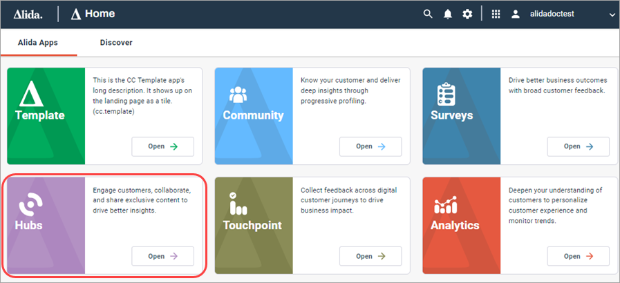620x283 pixels.
Task: Click the user profile avatar icon
Action: [x=515, y=14]
